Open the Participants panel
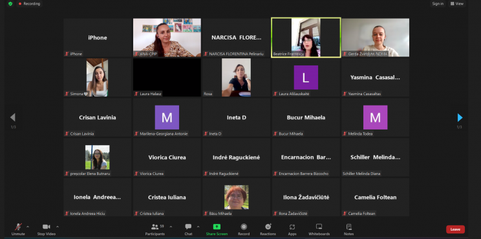This screenshot has height=239, width=481. tap(155, 229)
